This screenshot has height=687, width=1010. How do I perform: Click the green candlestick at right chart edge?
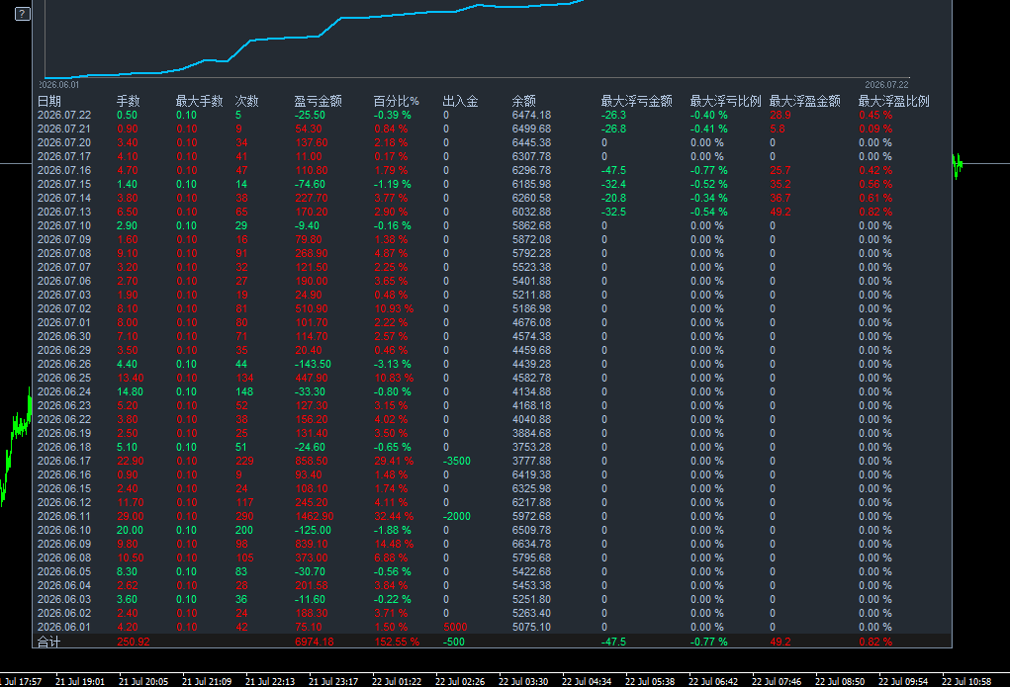click(x=958, y=165)
